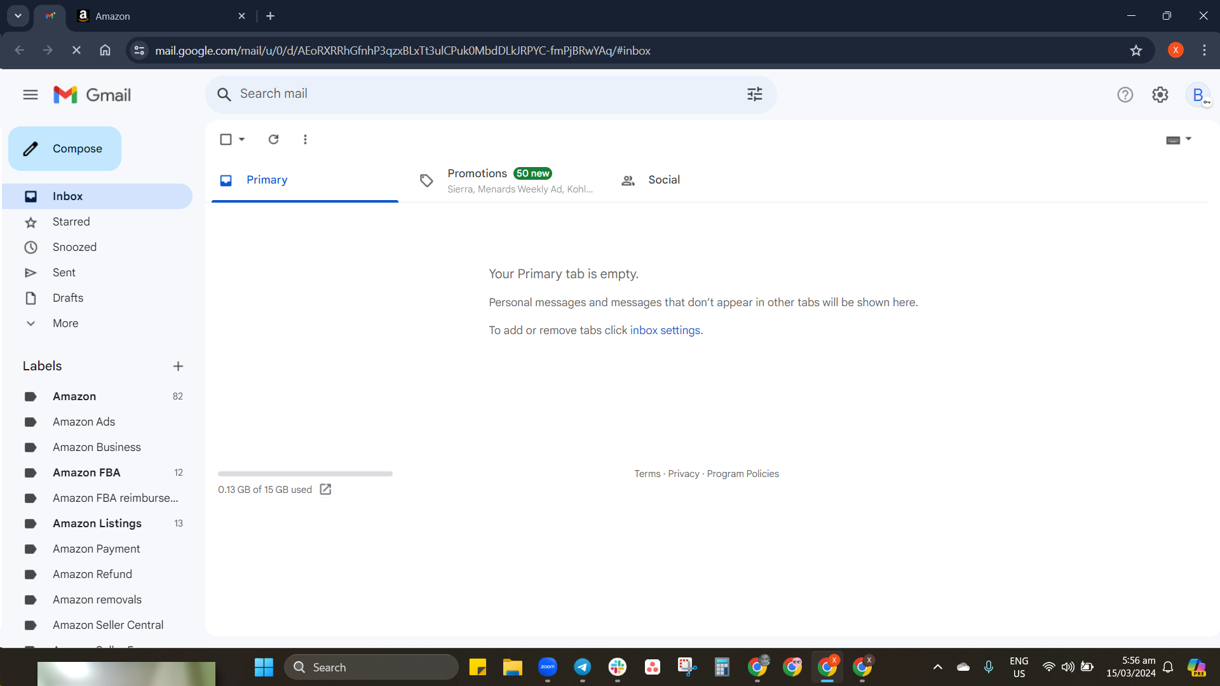Click the browser address bar URL
The image size is (1220, 686).
click(403, 51)
